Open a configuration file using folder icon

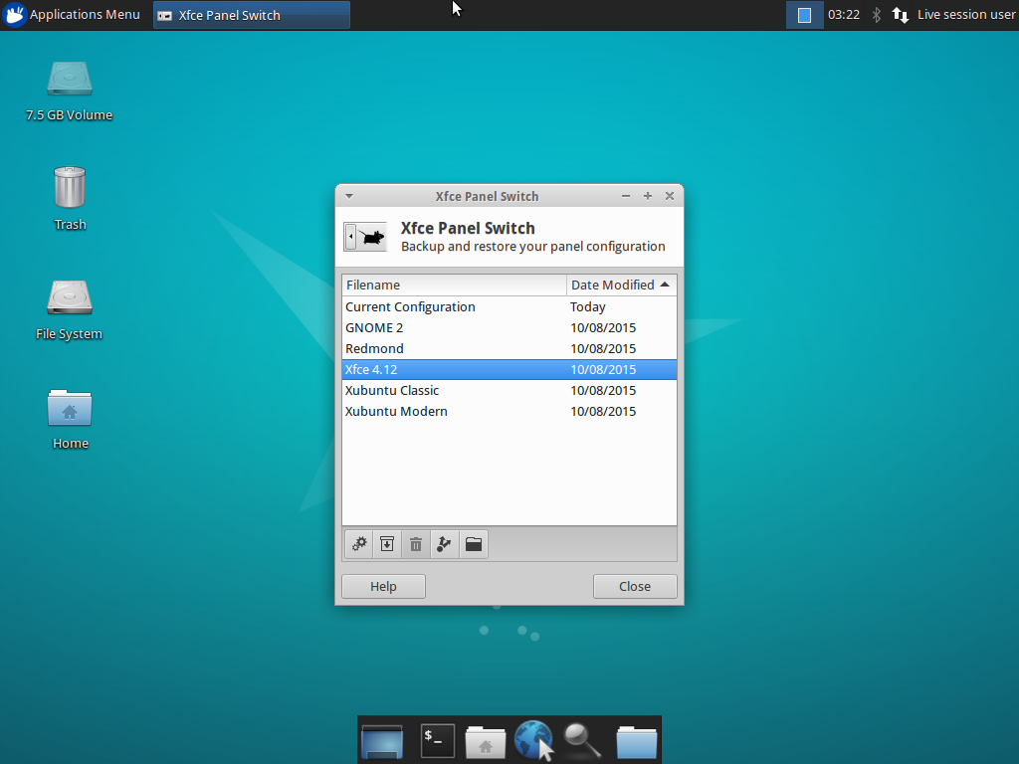coord(473,544)
